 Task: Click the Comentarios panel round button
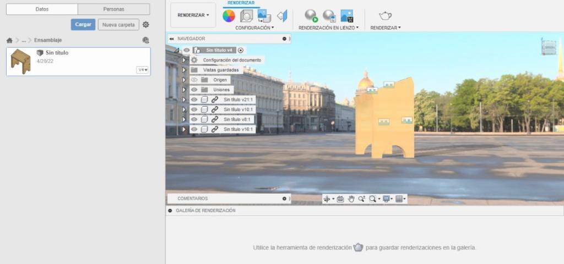(x=285, y=198)
